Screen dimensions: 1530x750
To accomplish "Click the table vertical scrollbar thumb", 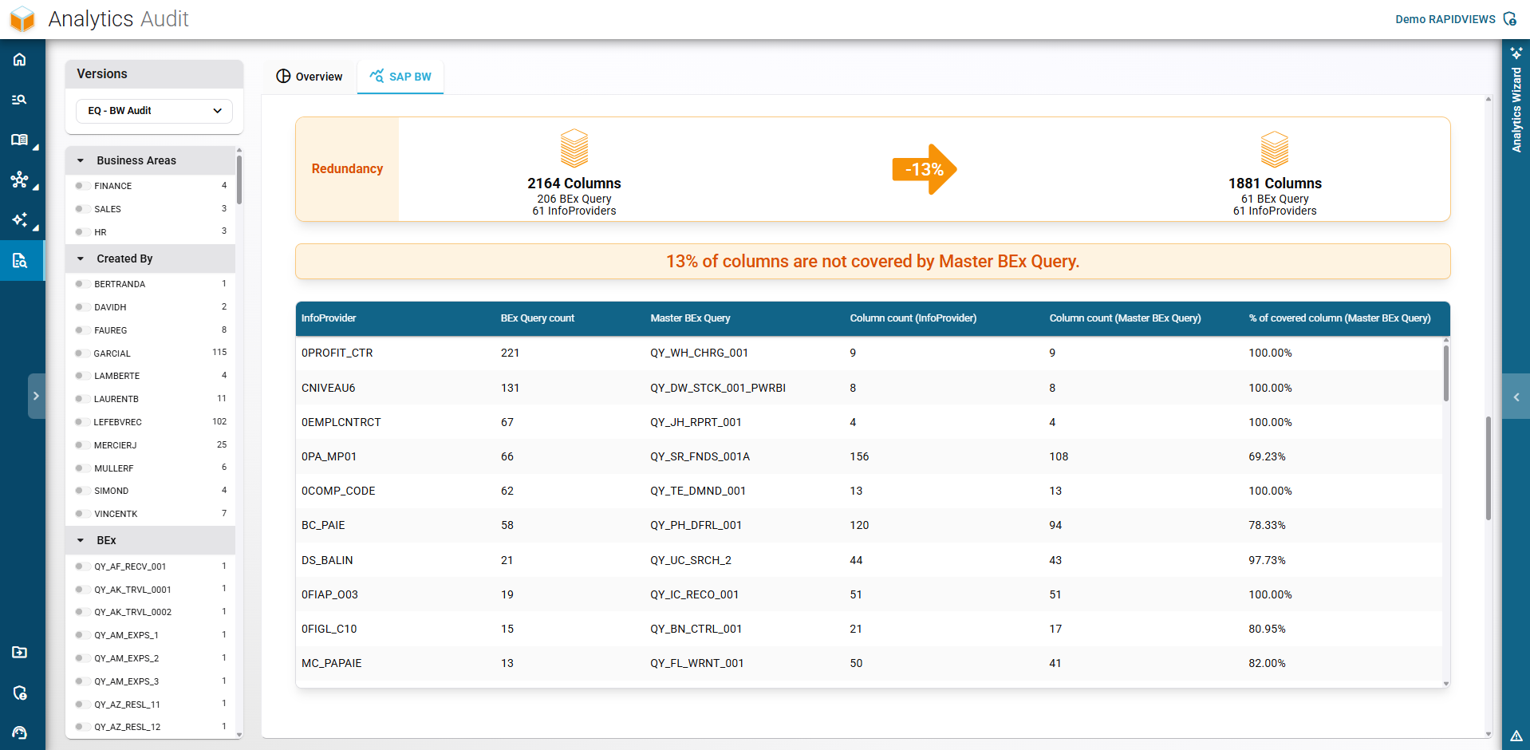I will click(x=1445, y=373).
